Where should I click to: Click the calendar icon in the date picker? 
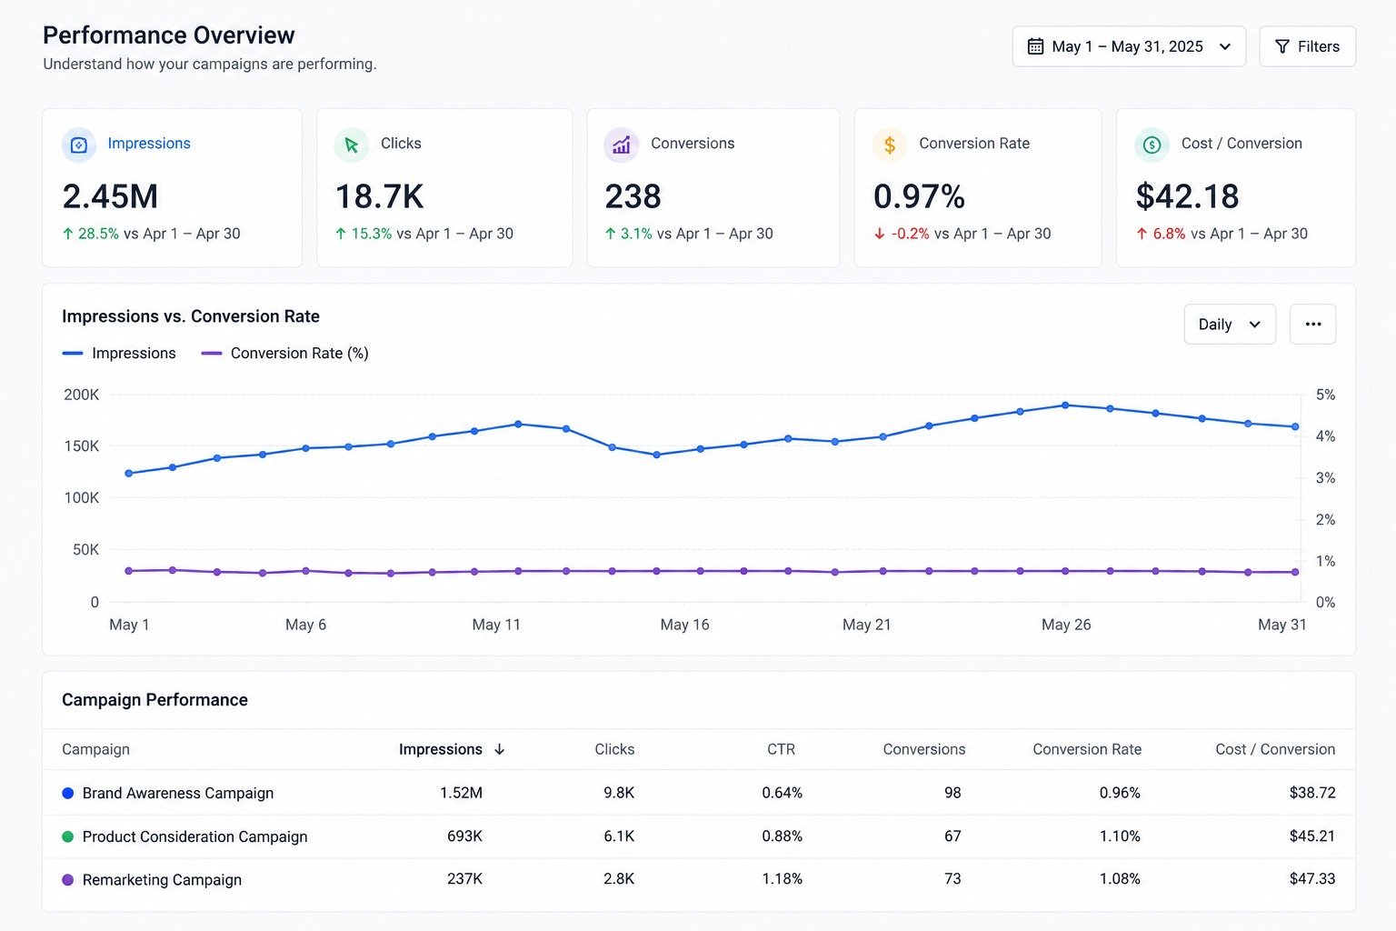point(1035,46)
